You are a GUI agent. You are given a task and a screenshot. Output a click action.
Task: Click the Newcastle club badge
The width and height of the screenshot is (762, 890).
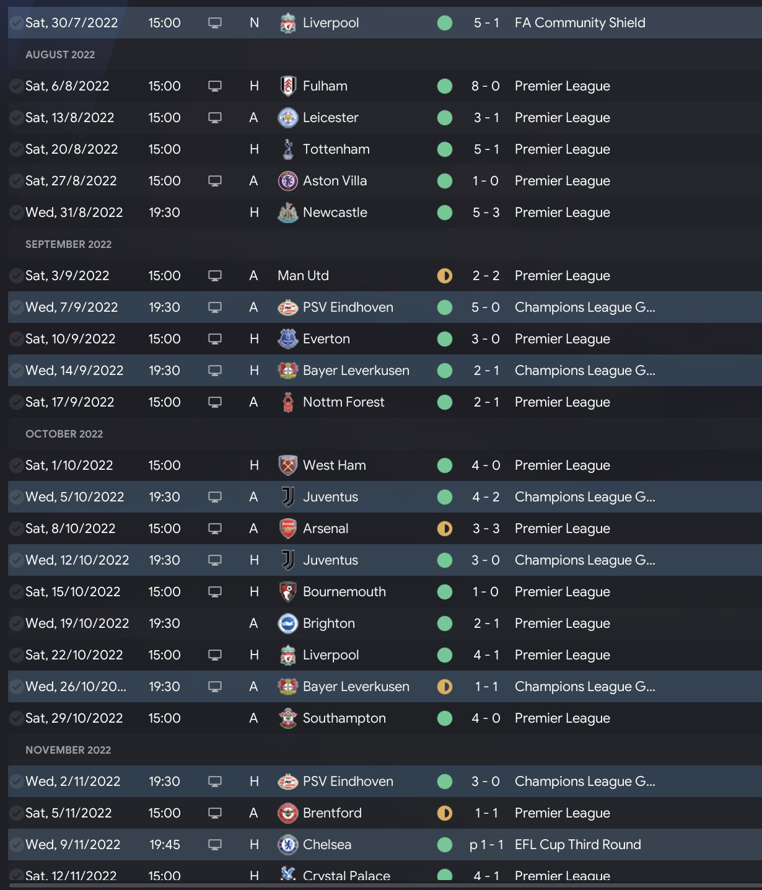coord(287,213)
